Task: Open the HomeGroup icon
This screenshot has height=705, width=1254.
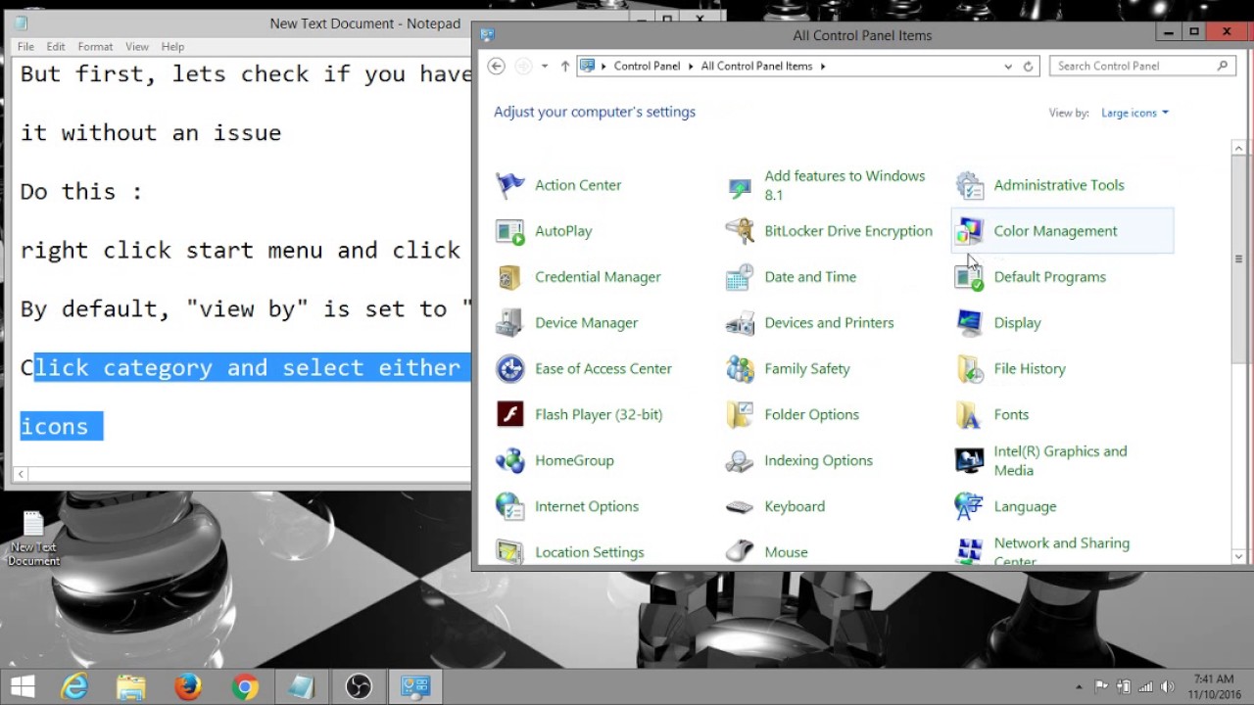Action: pyautogui.click(x=510, y=460)
